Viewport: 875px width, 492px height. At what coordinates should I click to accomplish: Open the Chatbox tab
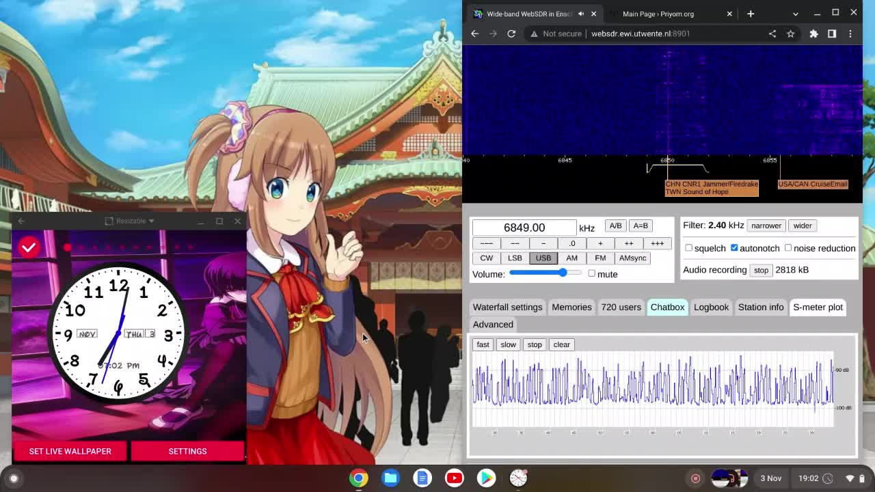point(667,307)
